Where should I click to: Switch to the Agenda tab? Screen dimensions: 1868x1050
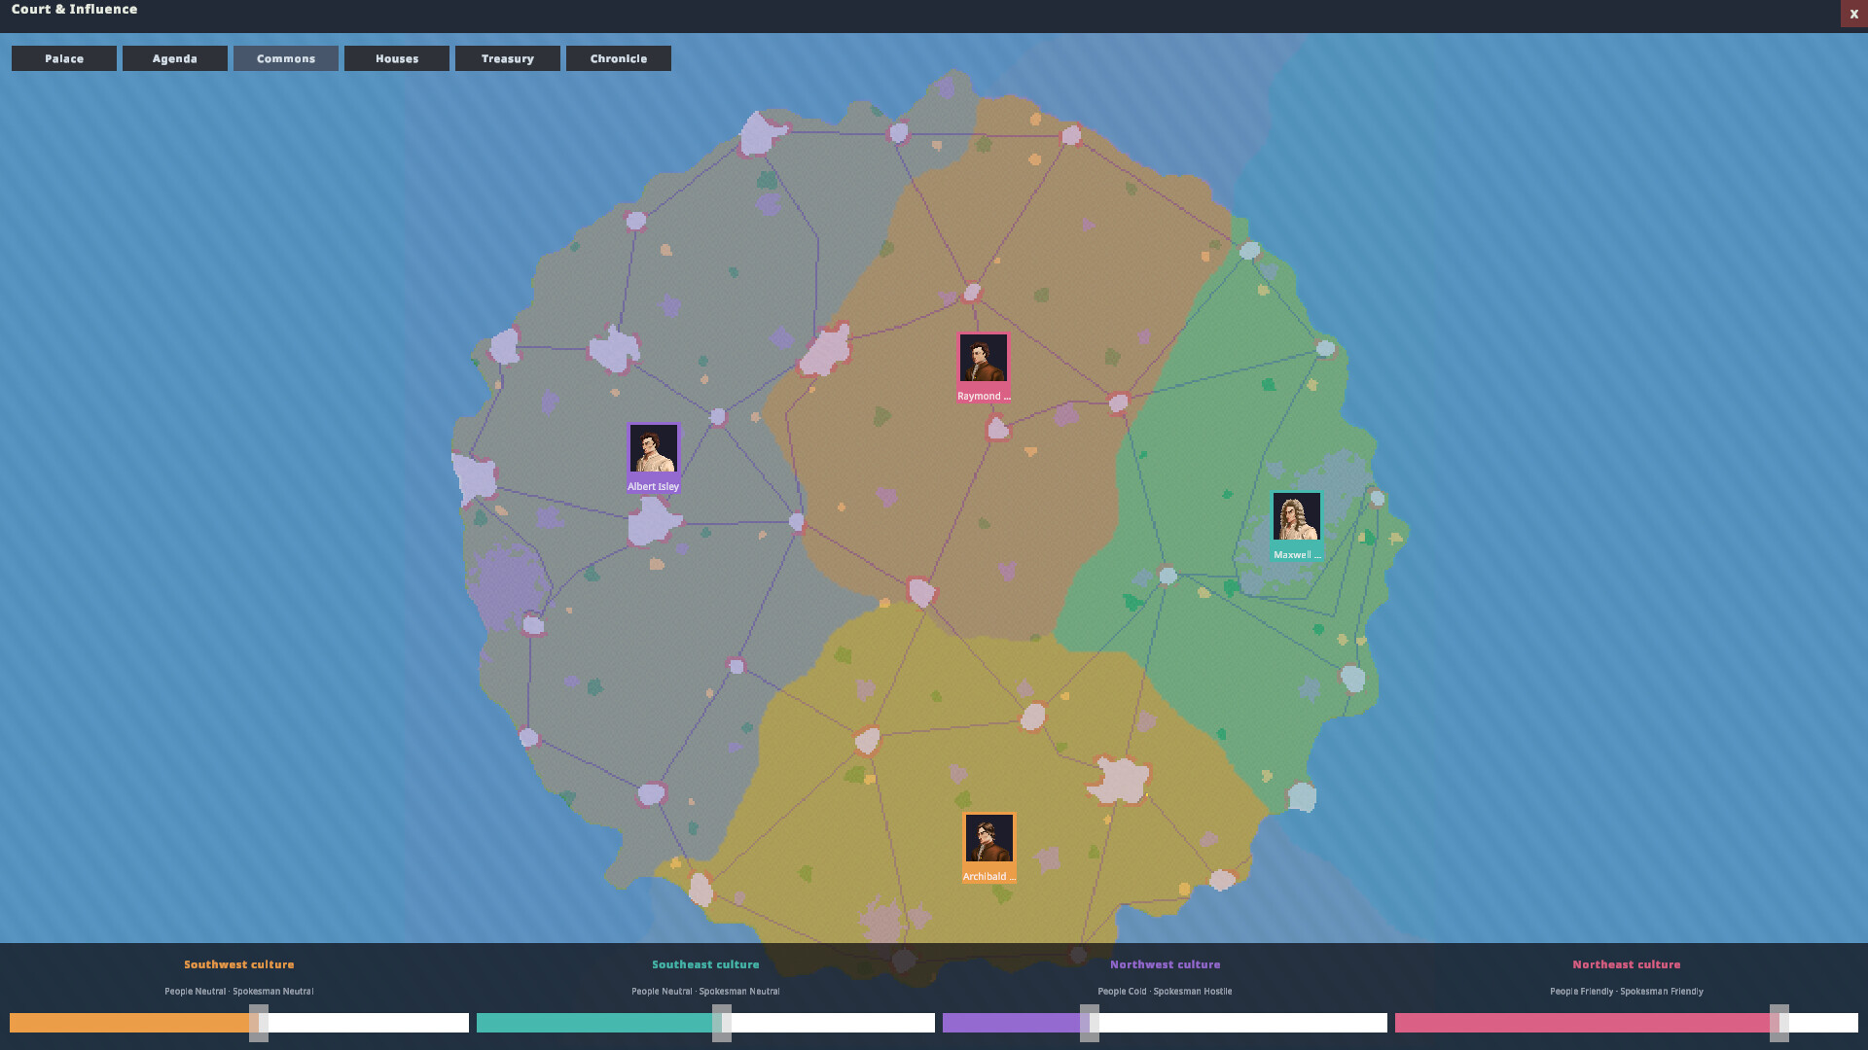click(175, 58)
